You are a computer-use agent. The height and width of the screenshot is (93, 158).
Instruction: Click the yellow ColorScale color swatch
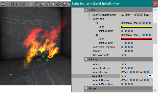point(137,27)
